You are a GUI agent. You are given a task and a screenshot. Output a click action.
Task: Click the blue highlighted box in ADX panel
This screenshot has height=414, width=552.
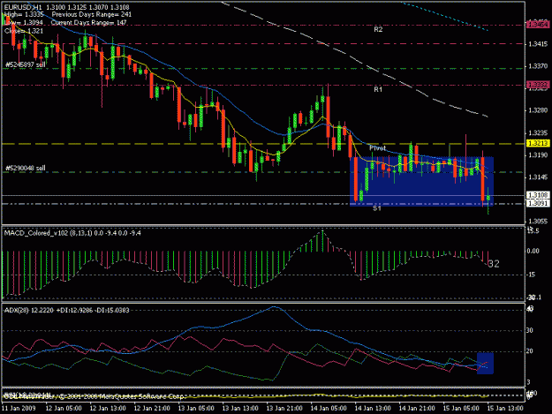[x=485, y=363]
